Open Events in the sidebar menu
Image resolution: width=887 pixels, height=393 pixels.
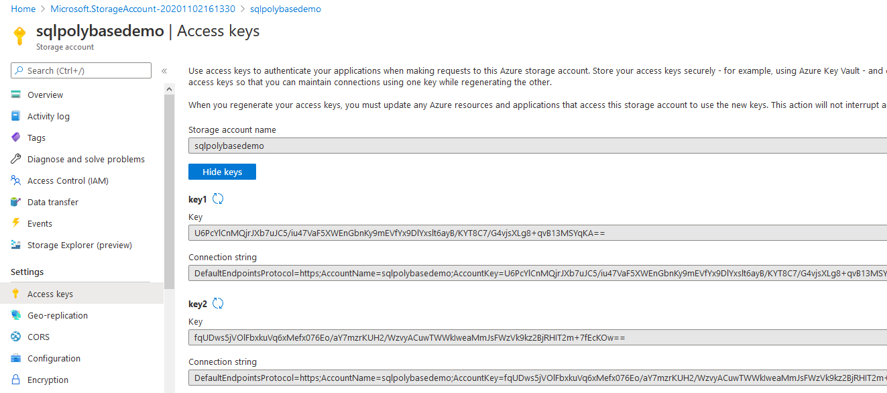point(40,223)
